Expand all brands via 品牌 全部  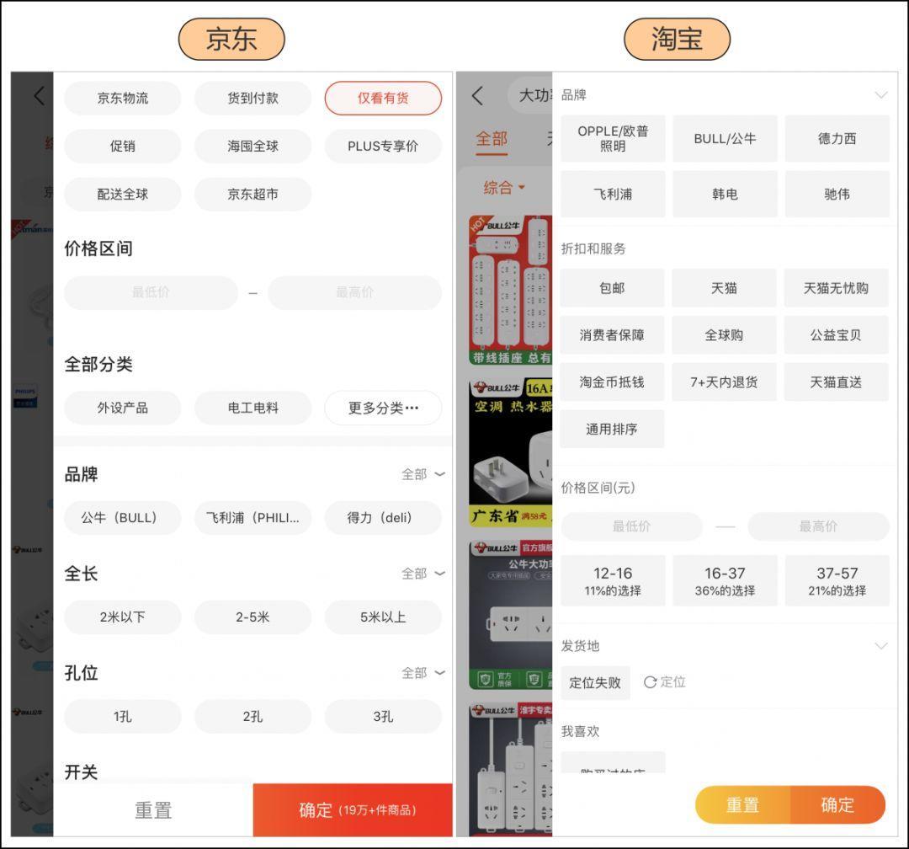[423, 474]
